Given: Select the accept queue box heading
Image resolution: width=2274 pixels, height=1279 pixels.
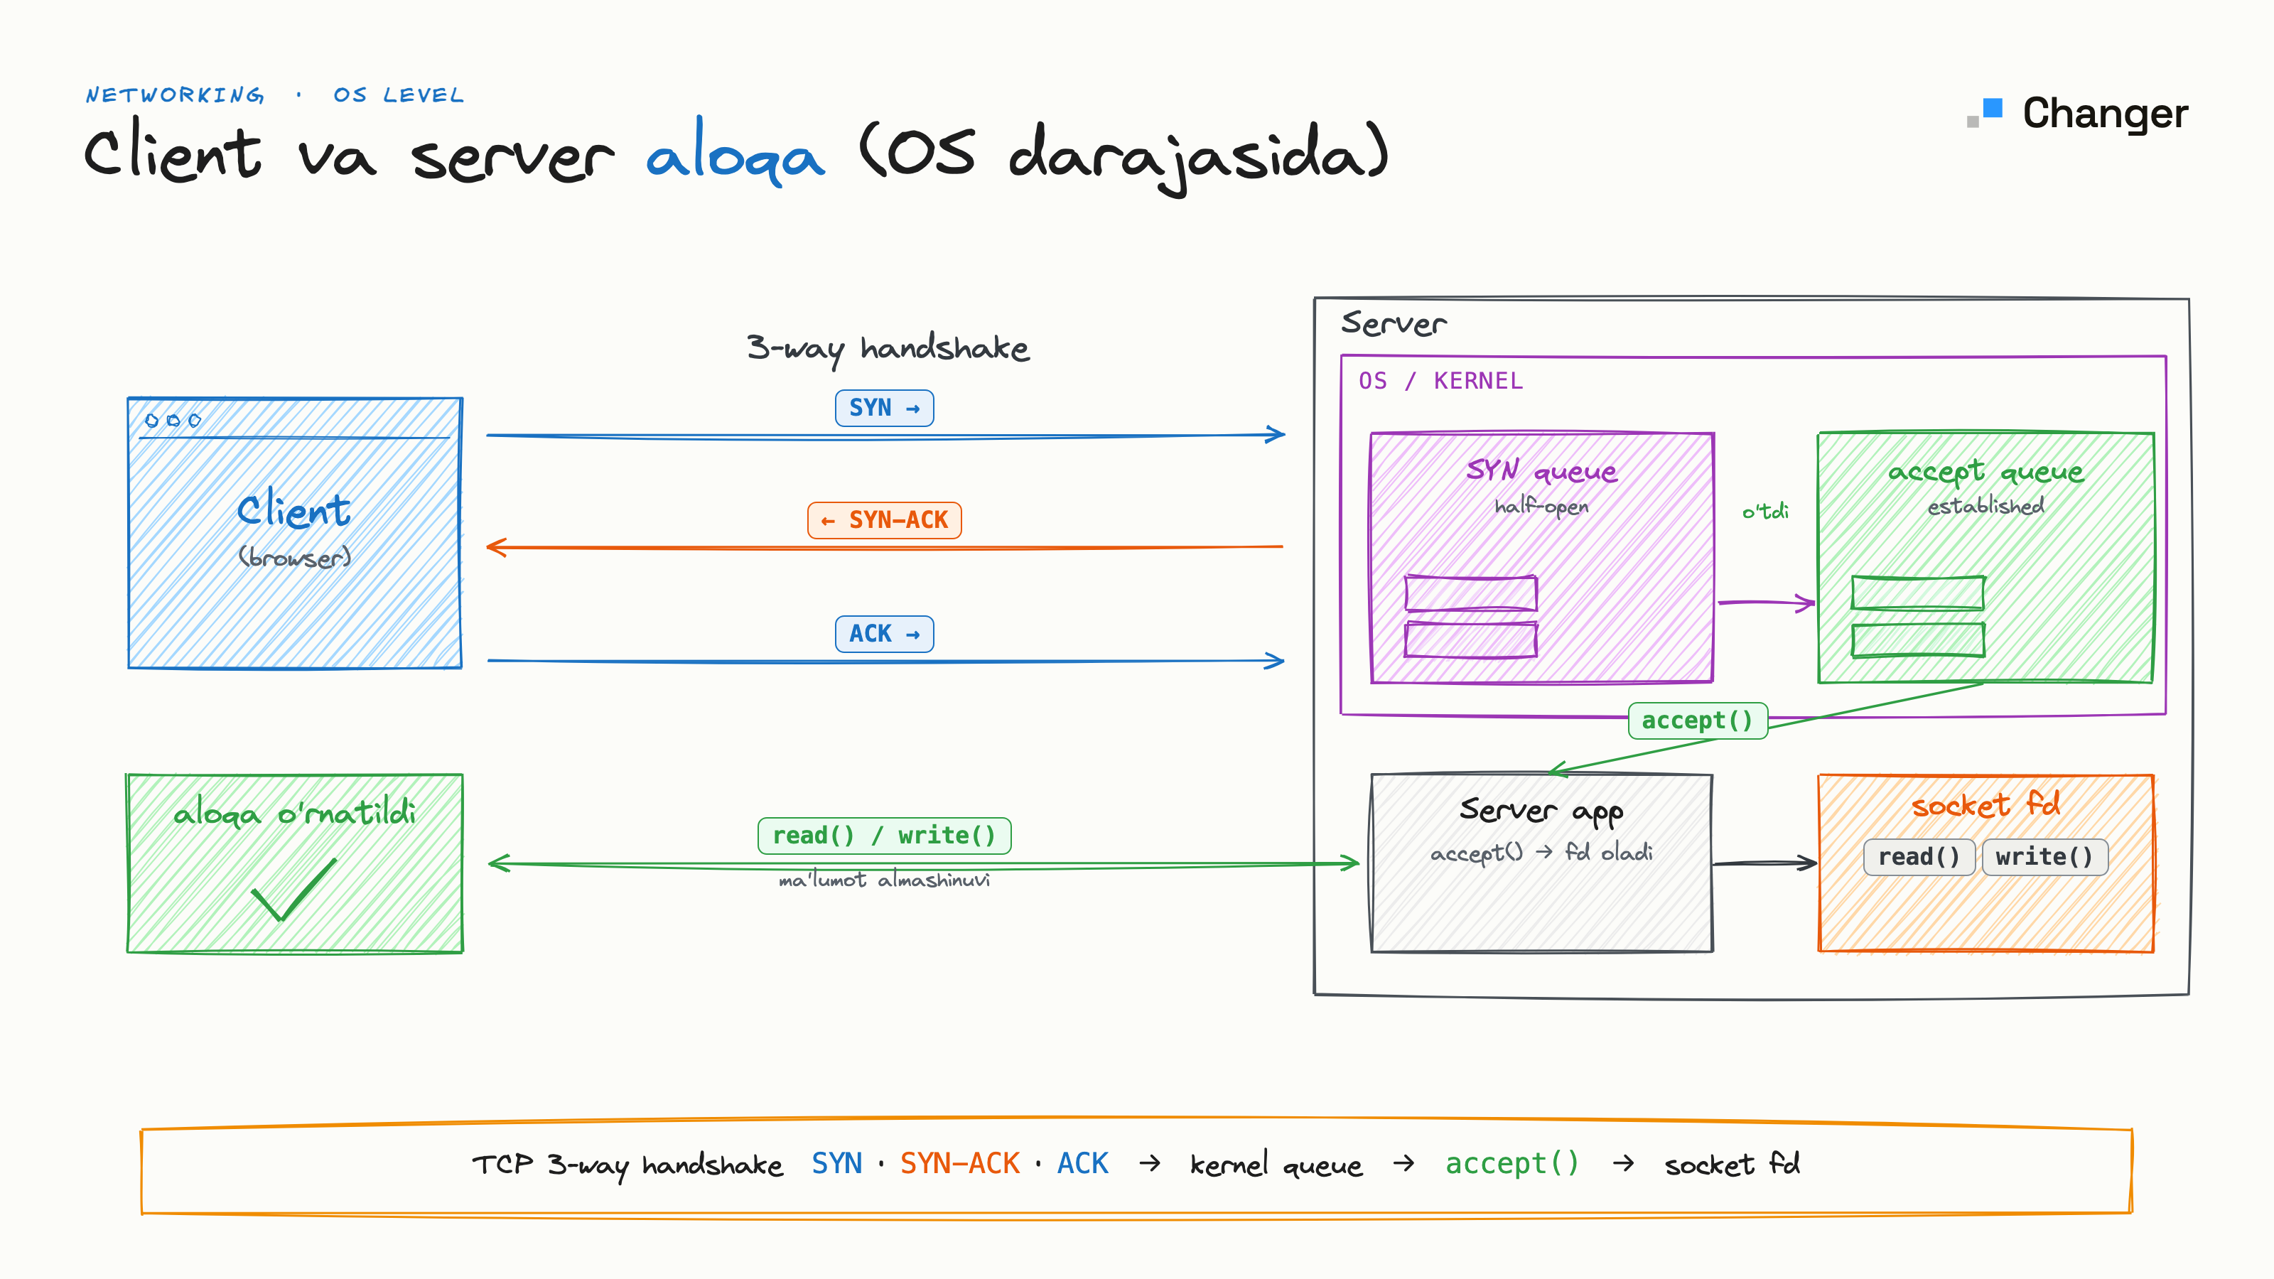Looking at the screenshot, I should (x=1985, y=473).
